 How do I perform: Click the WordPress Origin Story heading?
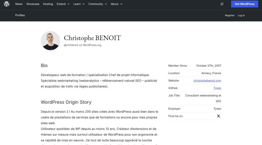66,102
